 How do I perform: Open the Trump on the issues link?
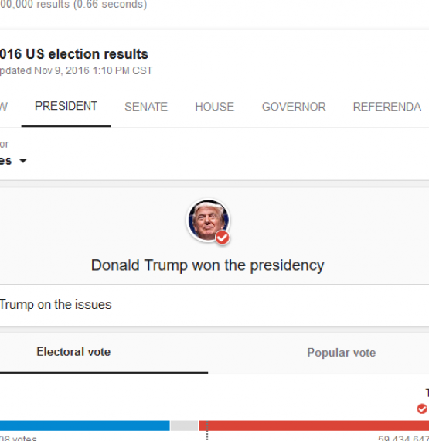coord(56,305)
